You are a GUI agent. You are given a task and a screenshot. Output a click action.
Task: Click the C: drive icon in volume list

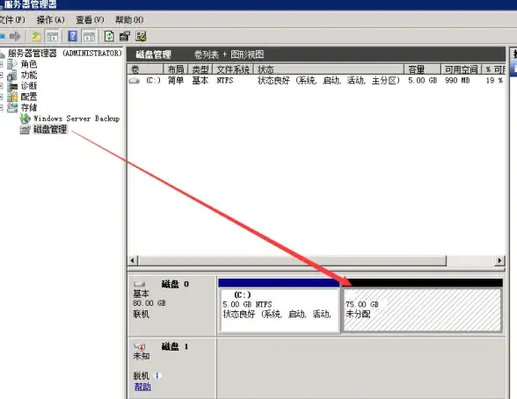point(135,81)
